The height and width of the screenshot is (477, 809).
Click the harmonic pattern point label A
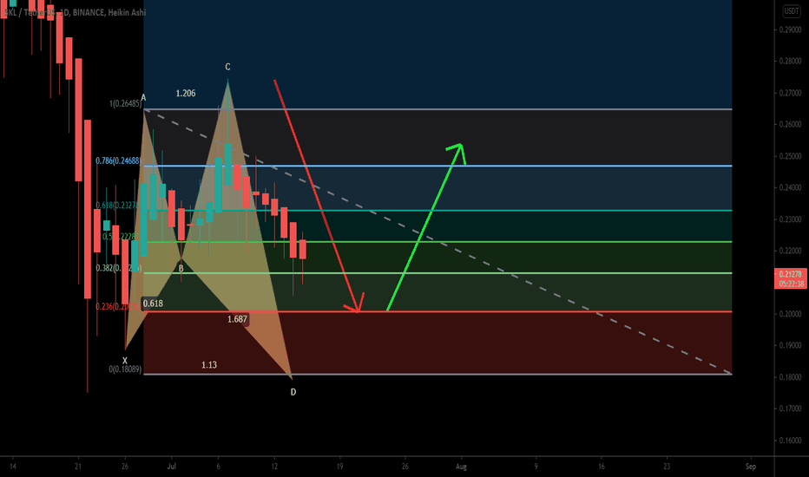point(143,97)
